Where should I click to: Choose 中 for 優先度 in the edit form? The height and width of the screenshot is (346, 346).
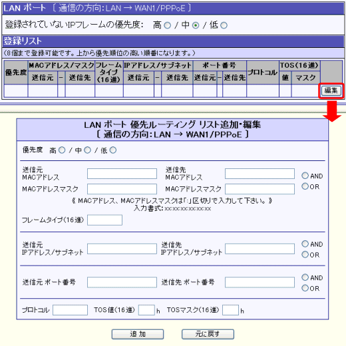[87, 150]
